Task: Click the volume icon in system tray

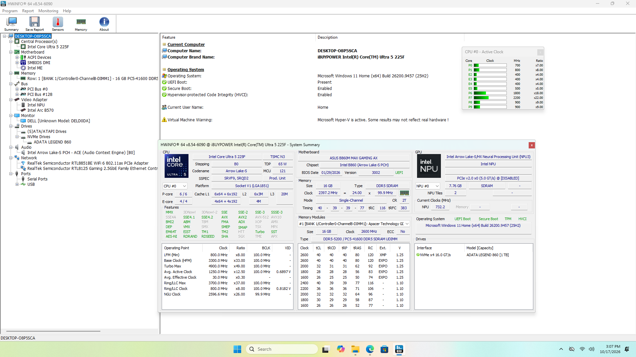Action: 592,349
